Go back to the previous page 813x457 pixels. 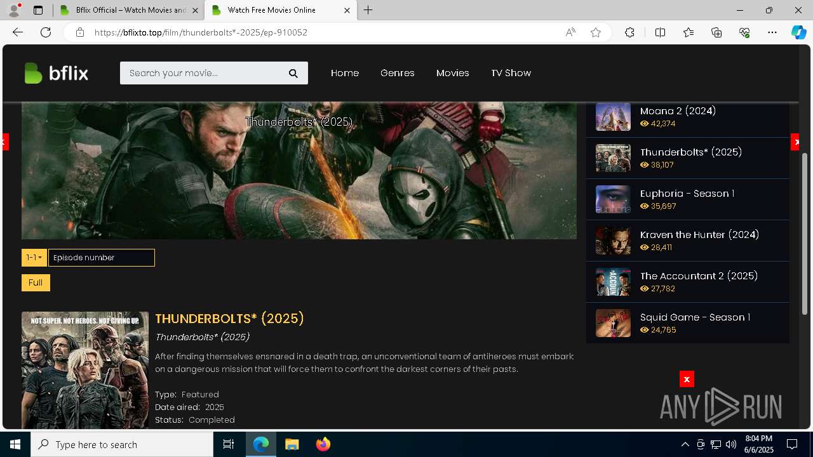pos(18,32)
